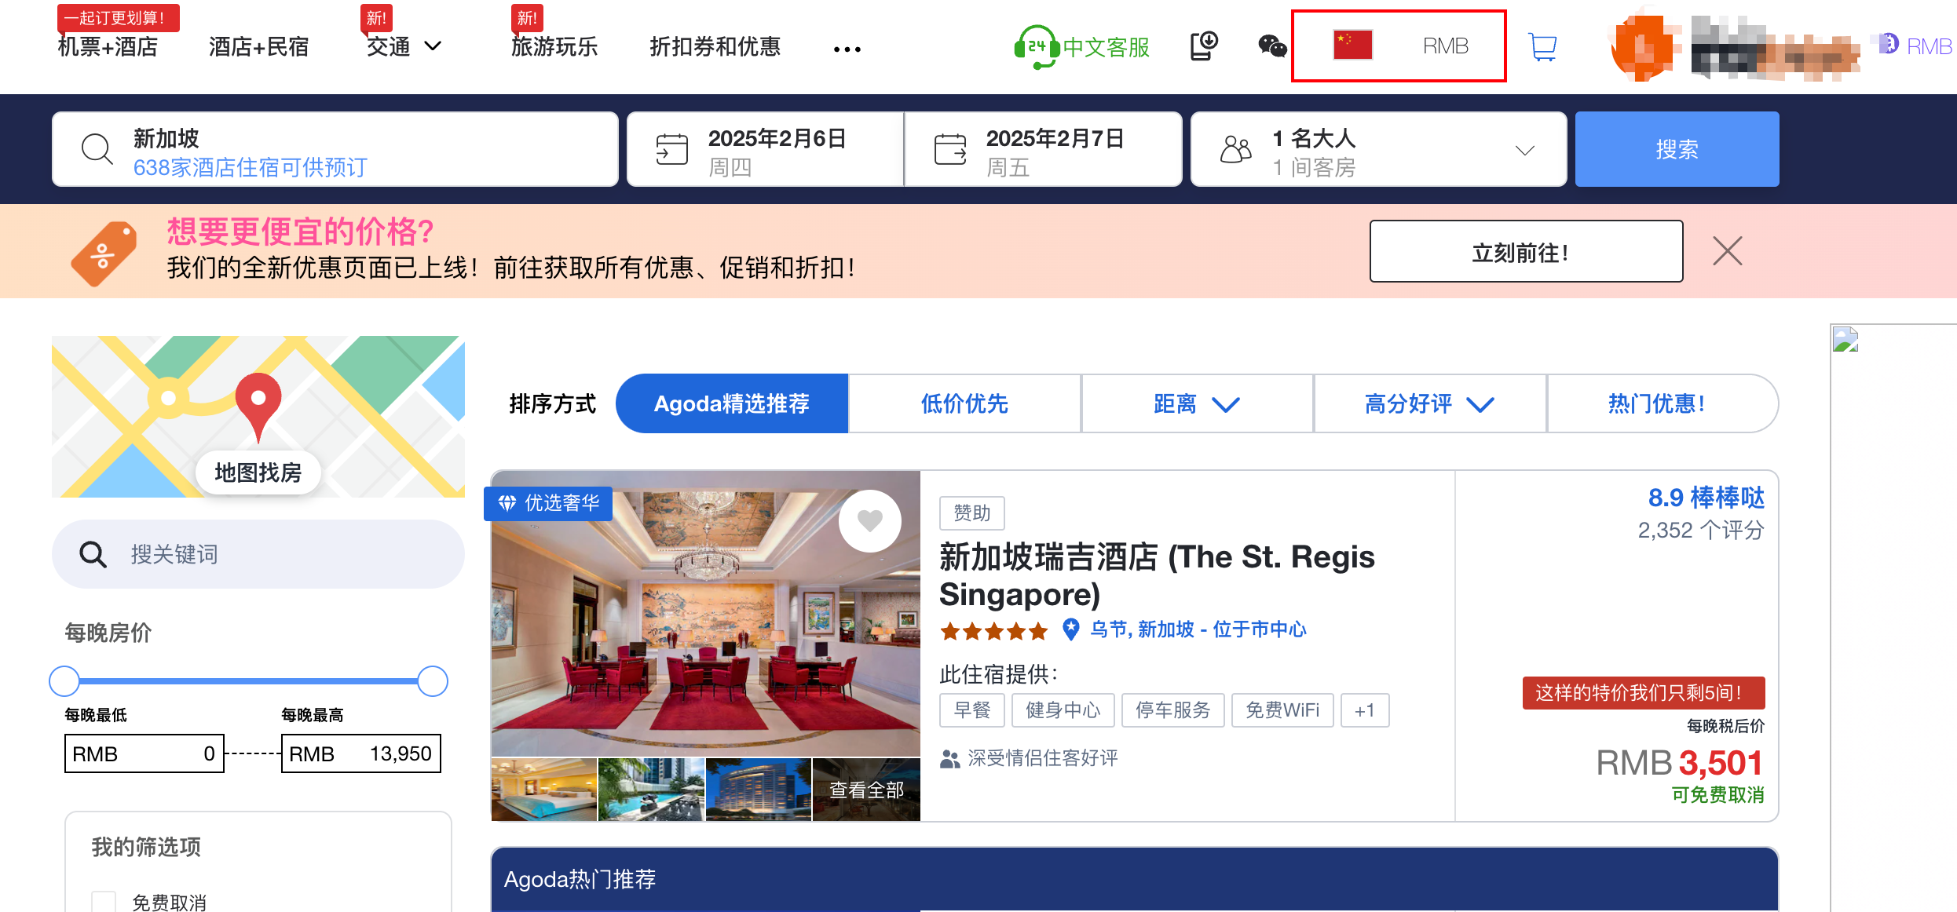The height and width of the screenshot is (912, 1957).
Task: Click the 8.9 棒棒哒 rating
Action: point(1706,498)
